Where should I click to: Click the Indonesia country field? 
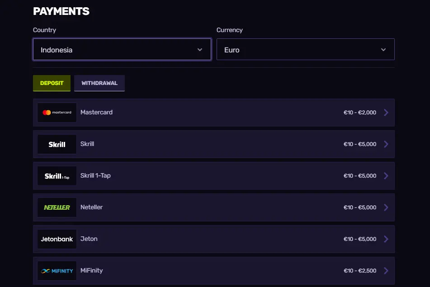pyautogui.click(x=122, y=49)
